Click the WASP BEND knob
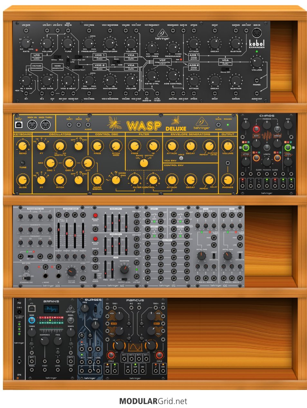Viewport: 307px width, 408px height. [23, 146]
